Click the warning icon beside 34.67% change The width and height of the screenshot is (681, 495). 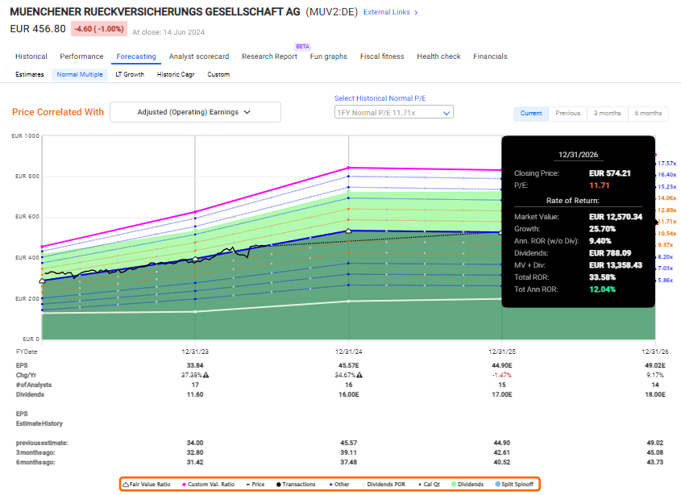click(358, 375)
